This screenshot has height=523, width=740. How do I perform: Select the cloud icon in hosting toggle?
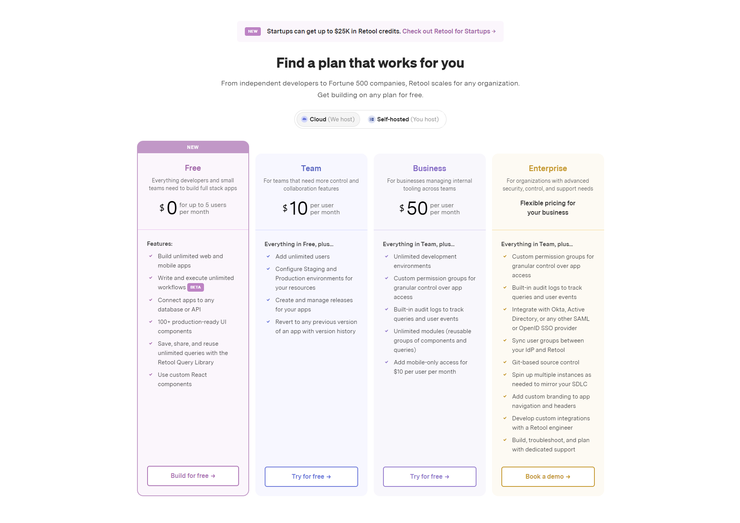click(x=304, y=119)
